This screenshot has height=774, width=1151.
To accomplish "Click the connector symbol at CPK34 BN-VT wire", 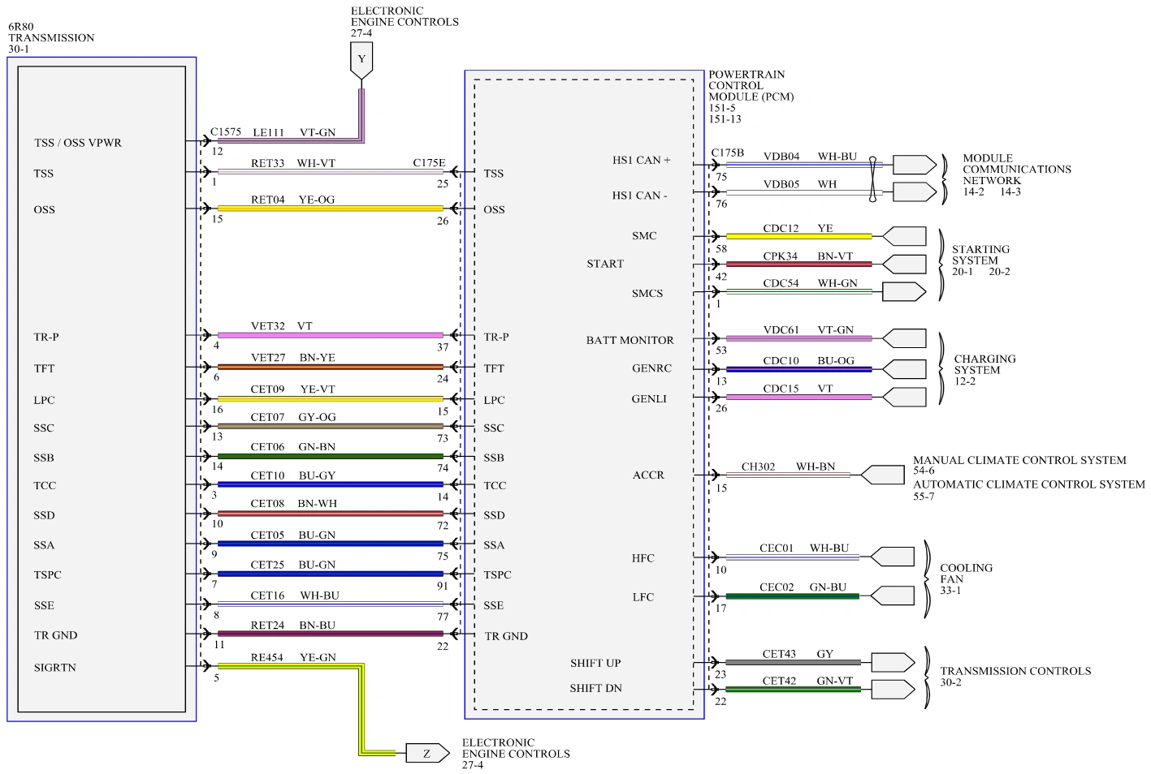I will click(904, 264).
